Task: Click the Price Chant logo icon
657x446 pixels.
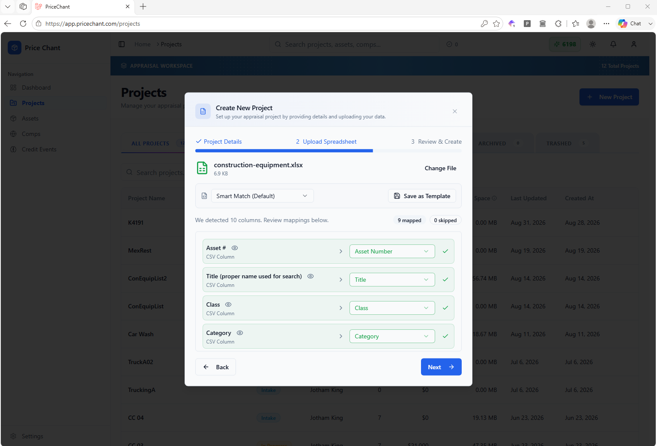Action: pos(15,48)
